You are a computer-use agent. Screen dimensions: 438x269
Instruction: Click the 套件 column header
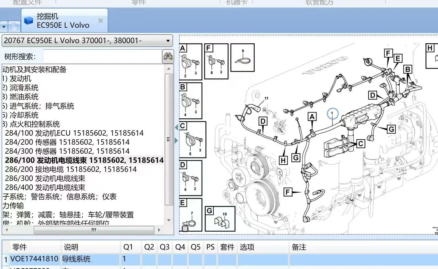click(227, 247)
